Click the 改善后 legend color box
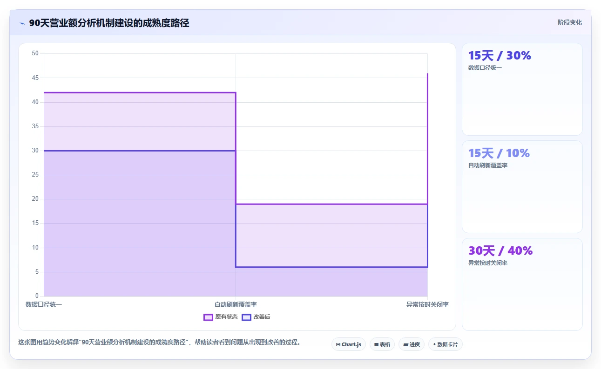 [246, 317]
